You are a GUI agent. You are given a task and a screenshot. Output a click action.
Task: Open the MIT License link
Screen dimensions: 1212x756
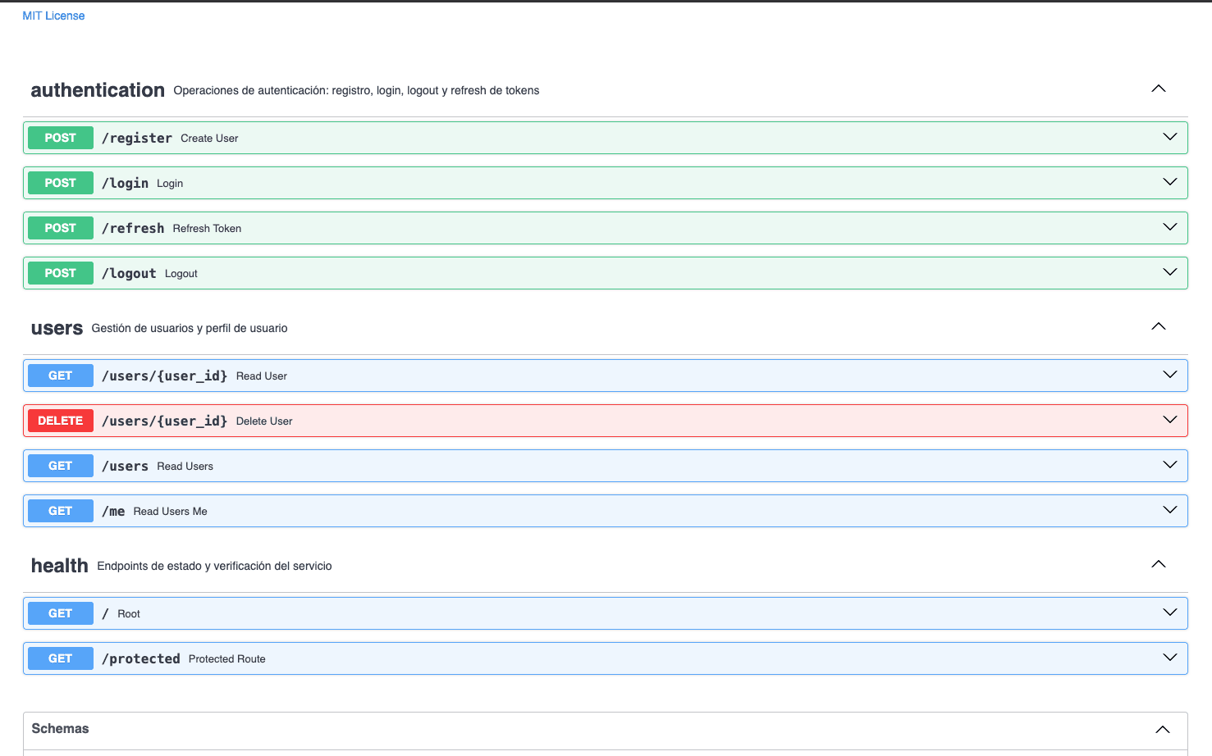coord(53,15)
